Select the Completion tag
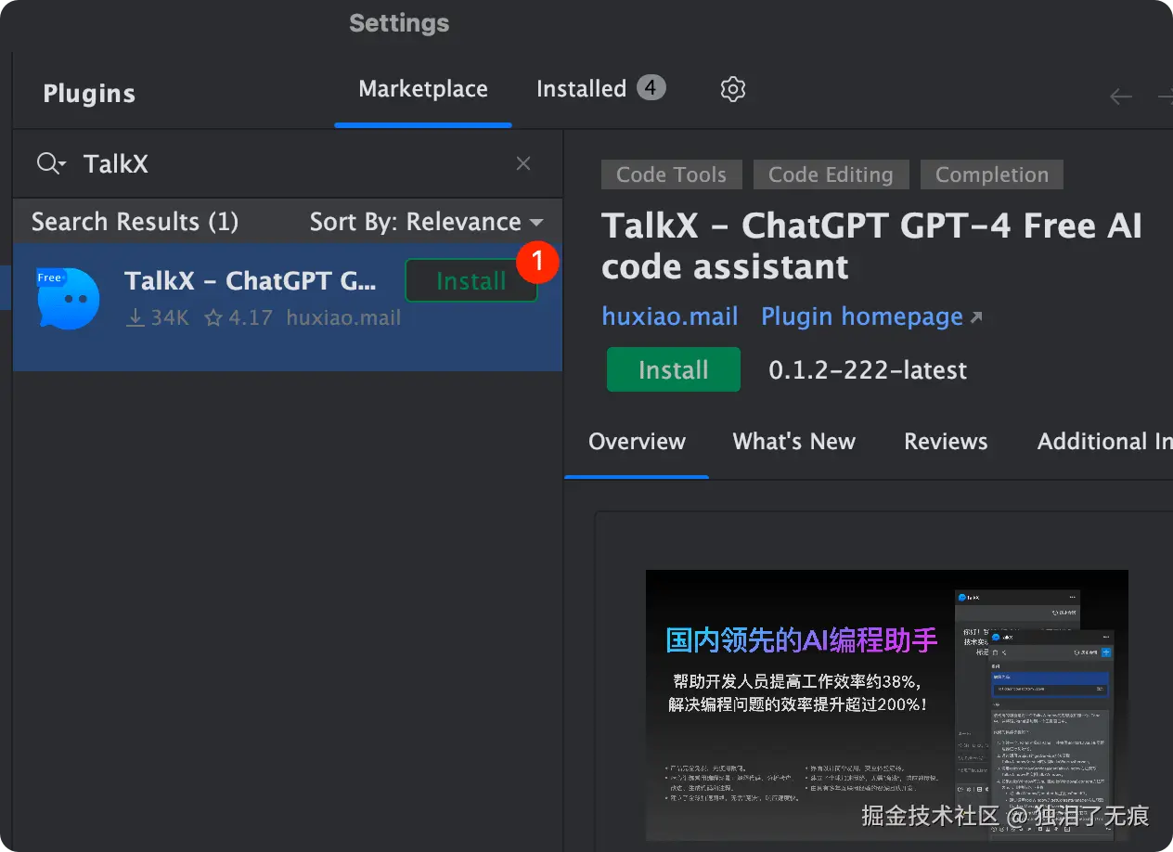Image resolution: width=1173 pixels, height=852 pixels. coord(992,174)
